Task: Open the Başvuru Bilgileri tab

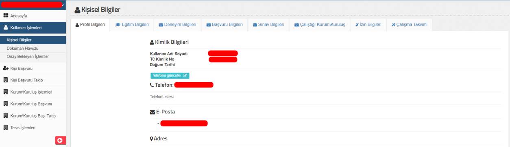Action: pyautogui.click(x=224, y=25)
